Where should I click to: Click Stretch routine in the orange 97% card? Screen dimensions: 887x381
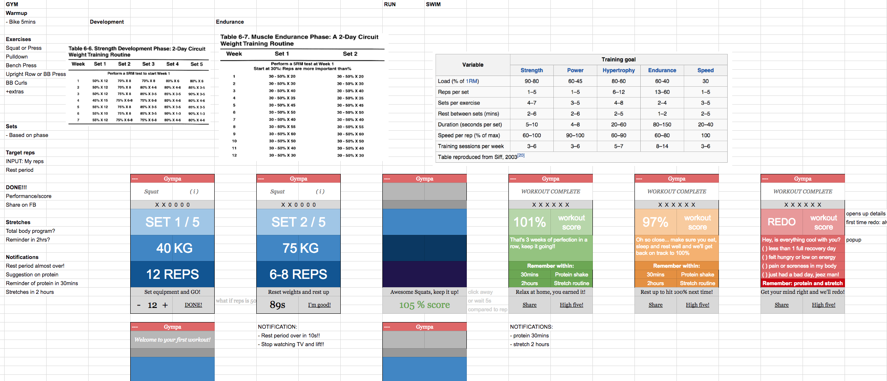point(698,283)
